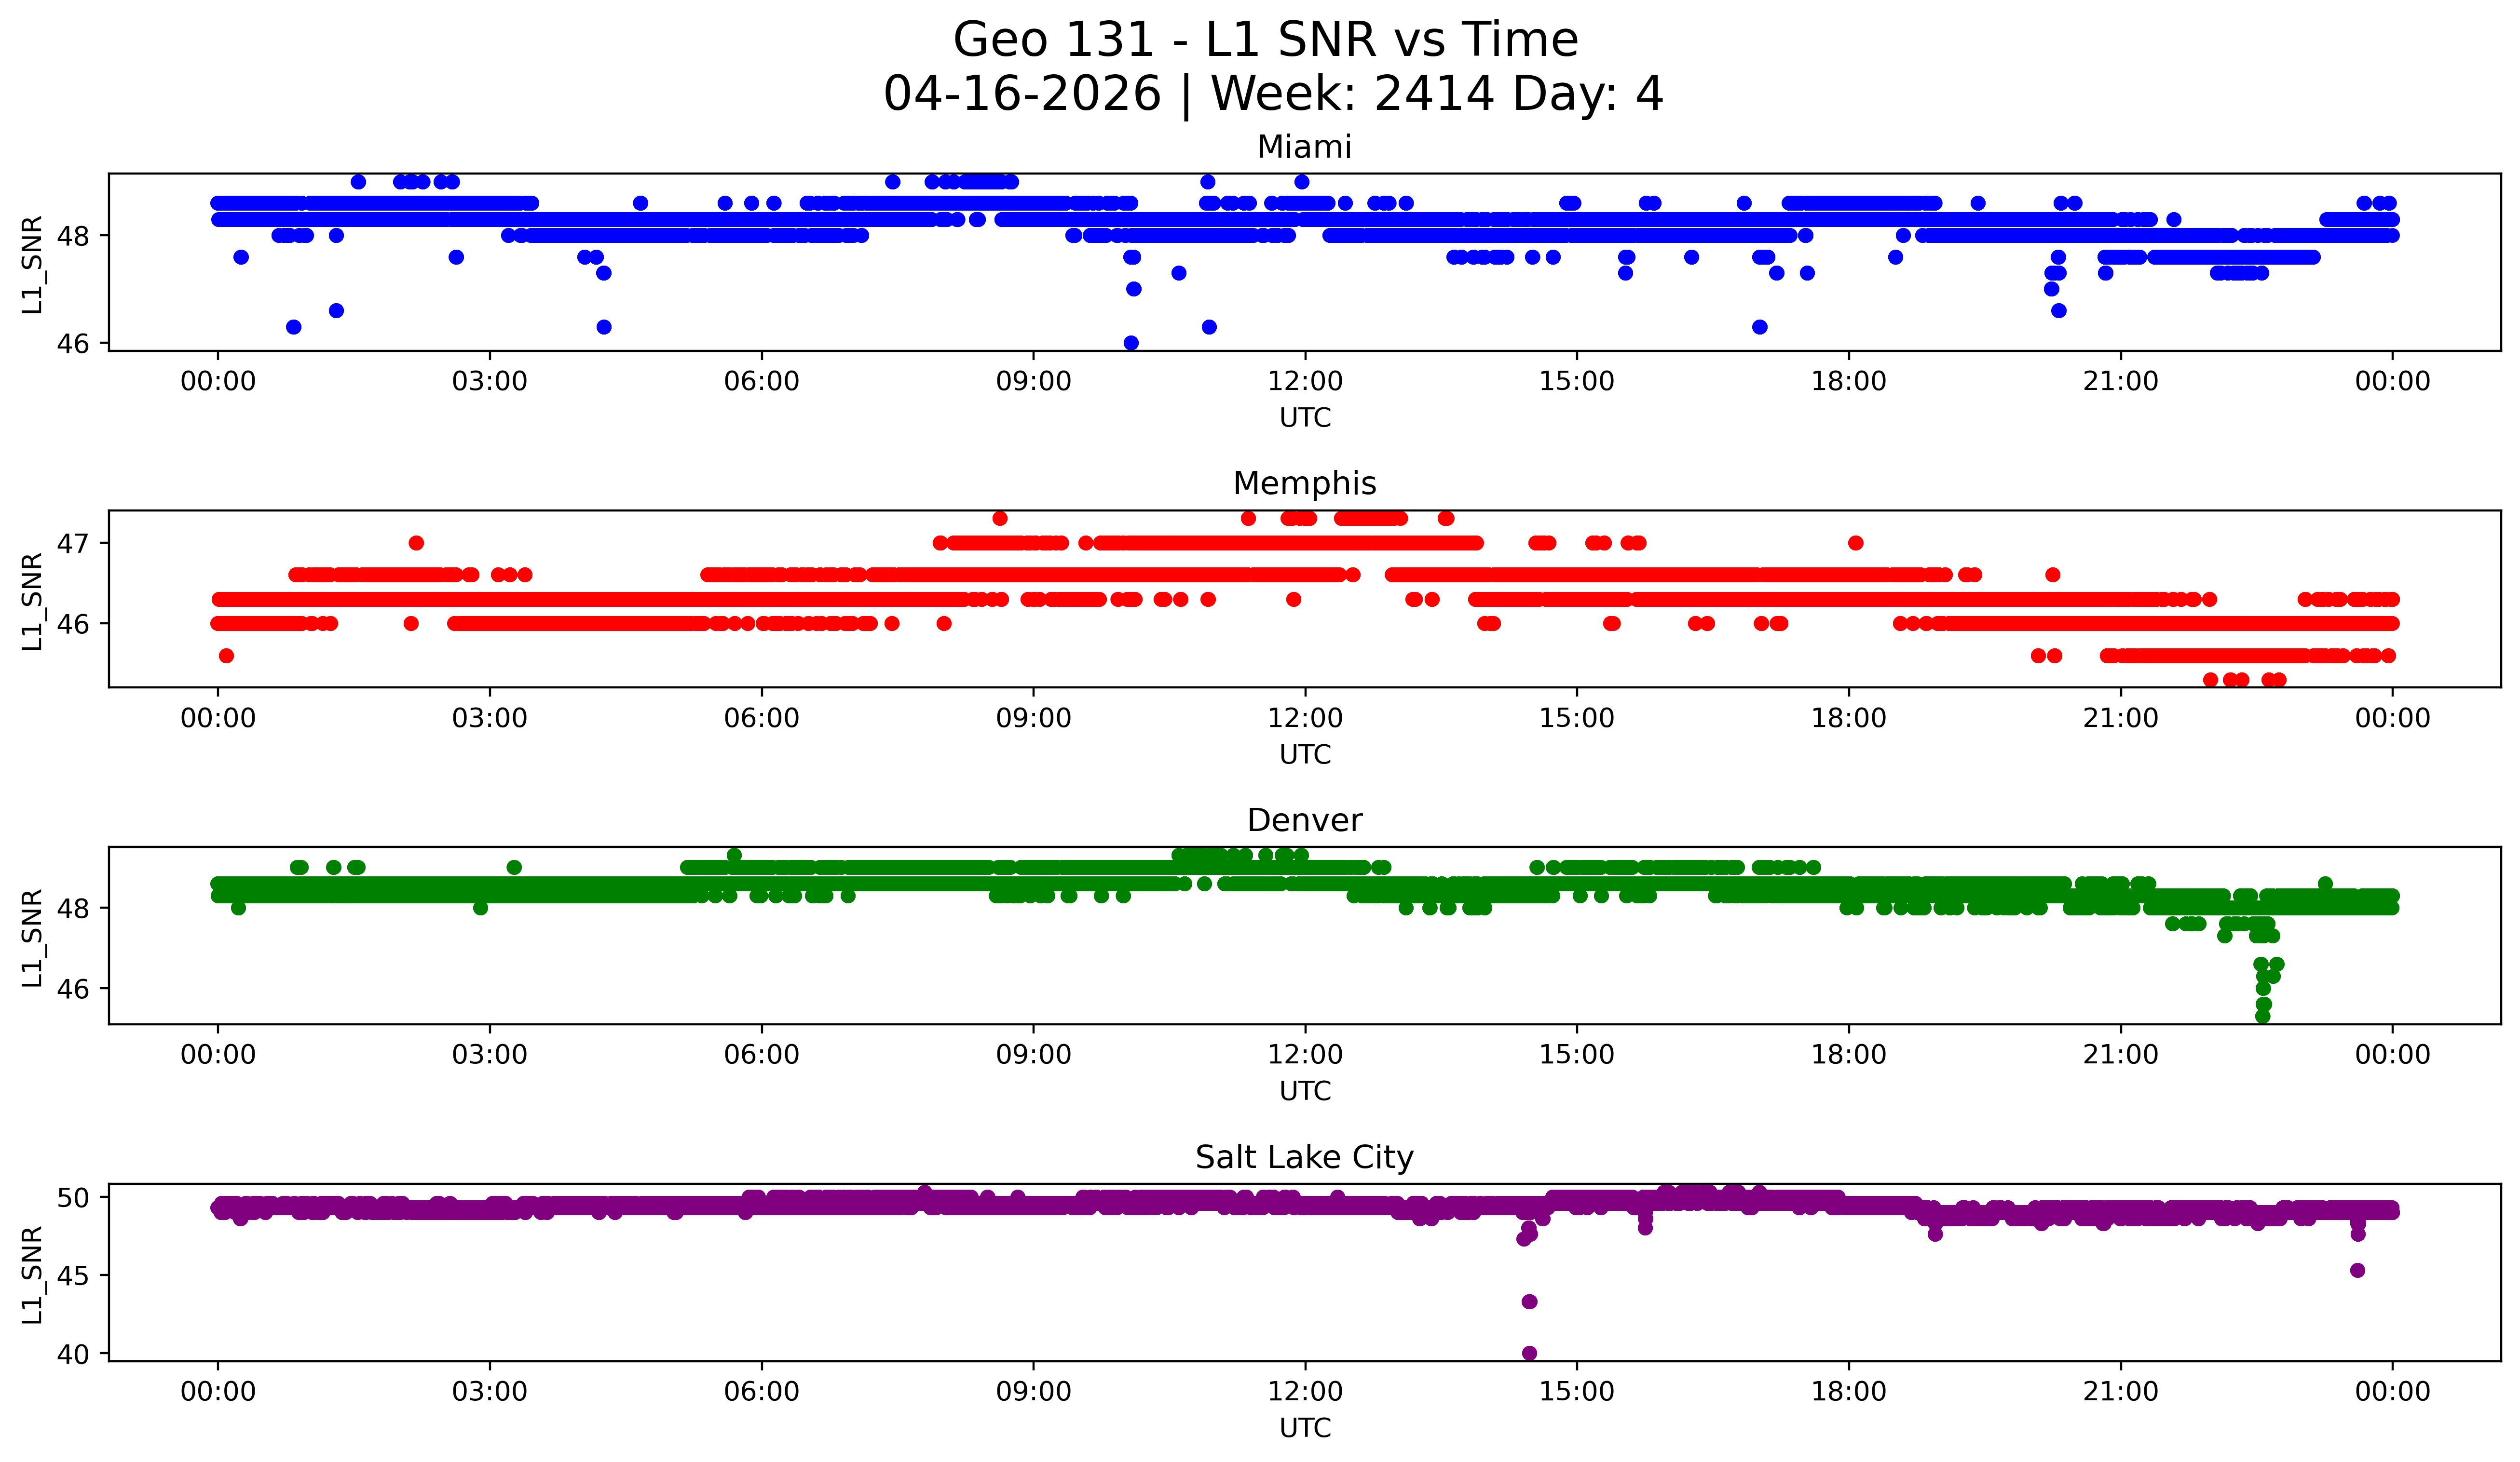The width and height of the screenshot is (2520, 1462).
Task: Click the main title 'Geo 131 - L1 SNR vs Time'
Action: pyautogui.click(x=1265, y=40)
